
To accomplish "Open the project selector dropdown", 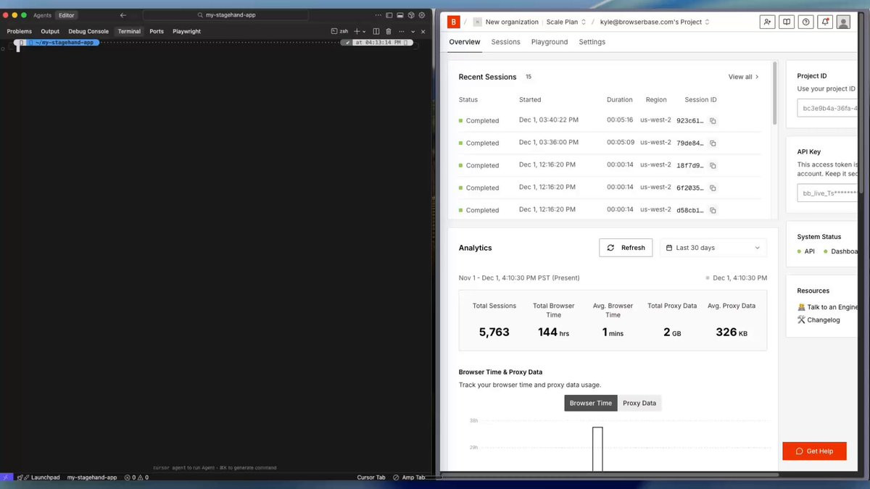I will coord(655,22).
